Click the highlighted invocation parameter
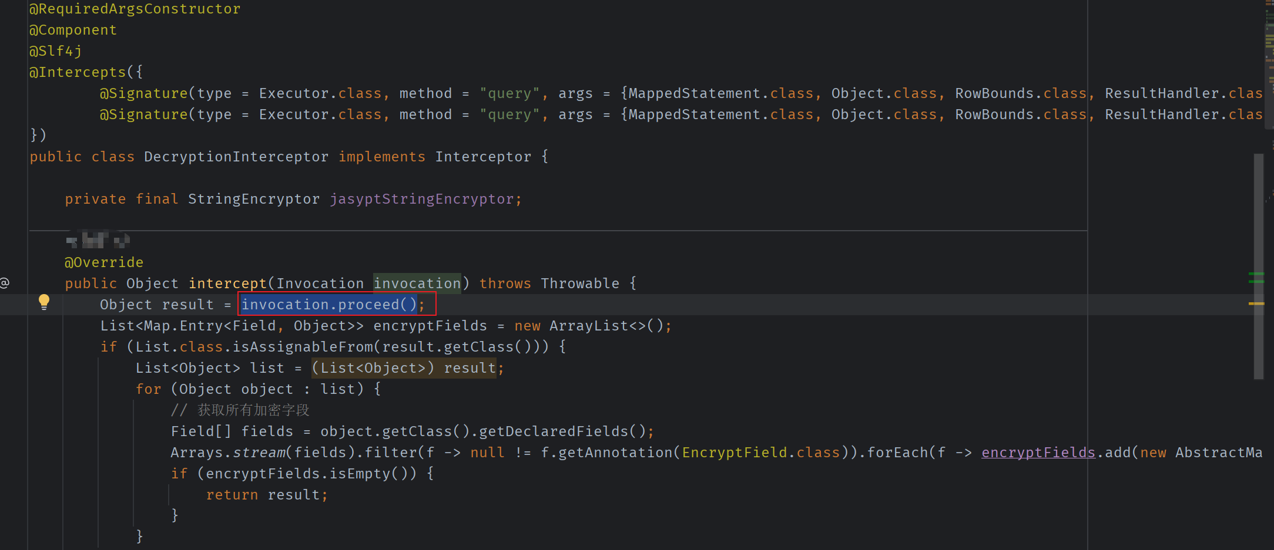The image size is (1274, 550). click(x=417, y=284)
